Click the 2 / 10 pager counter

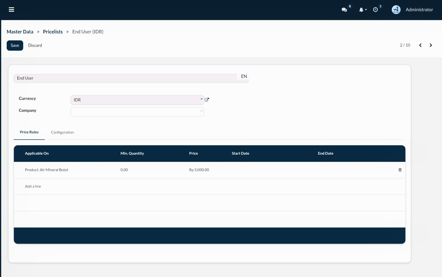[405, 45]
